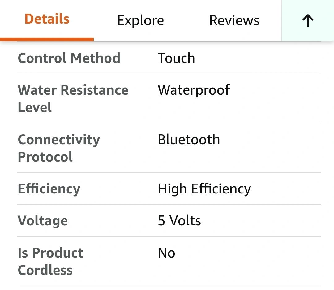The height and width of the screenshot is (290, 334).
Task: Tap the No value for cordless
Action: [x=166, y=253]
